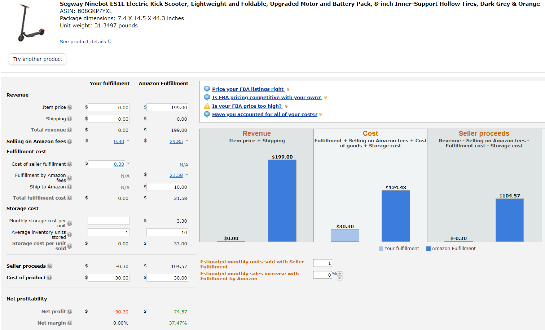Click the Segway scooter product thumbnail
545x330 pixels.
click(x=31, y=23)
